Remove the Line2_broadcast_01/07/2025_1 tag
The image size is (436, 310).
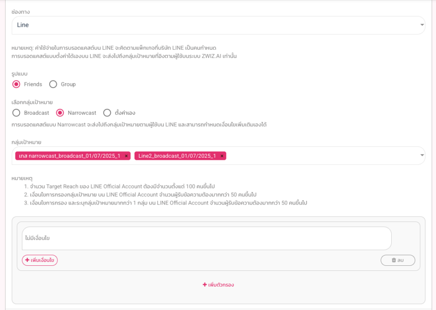click(222, 156)
